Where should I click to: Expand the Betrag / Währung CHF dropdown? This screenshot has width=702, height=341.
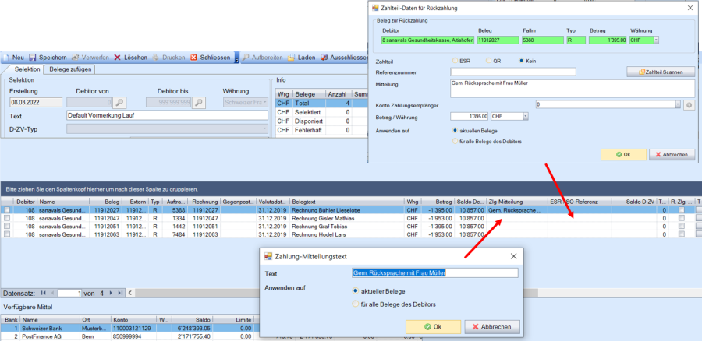tap(525, 117)
